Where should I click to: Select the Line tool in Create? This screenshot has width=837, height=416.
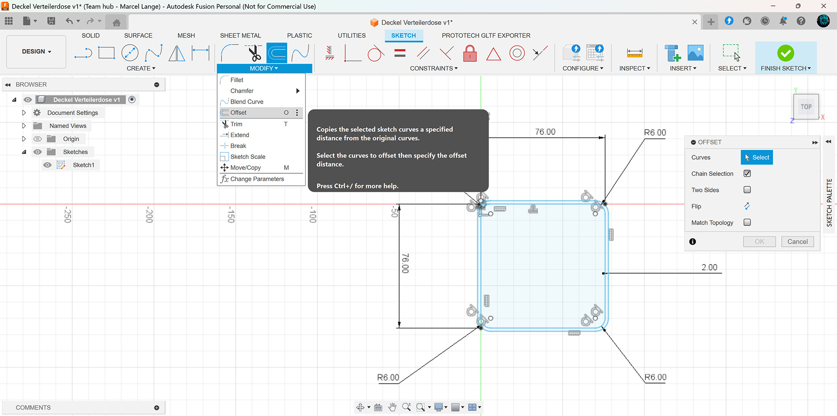pyautogui.click(x=83, y=53)
